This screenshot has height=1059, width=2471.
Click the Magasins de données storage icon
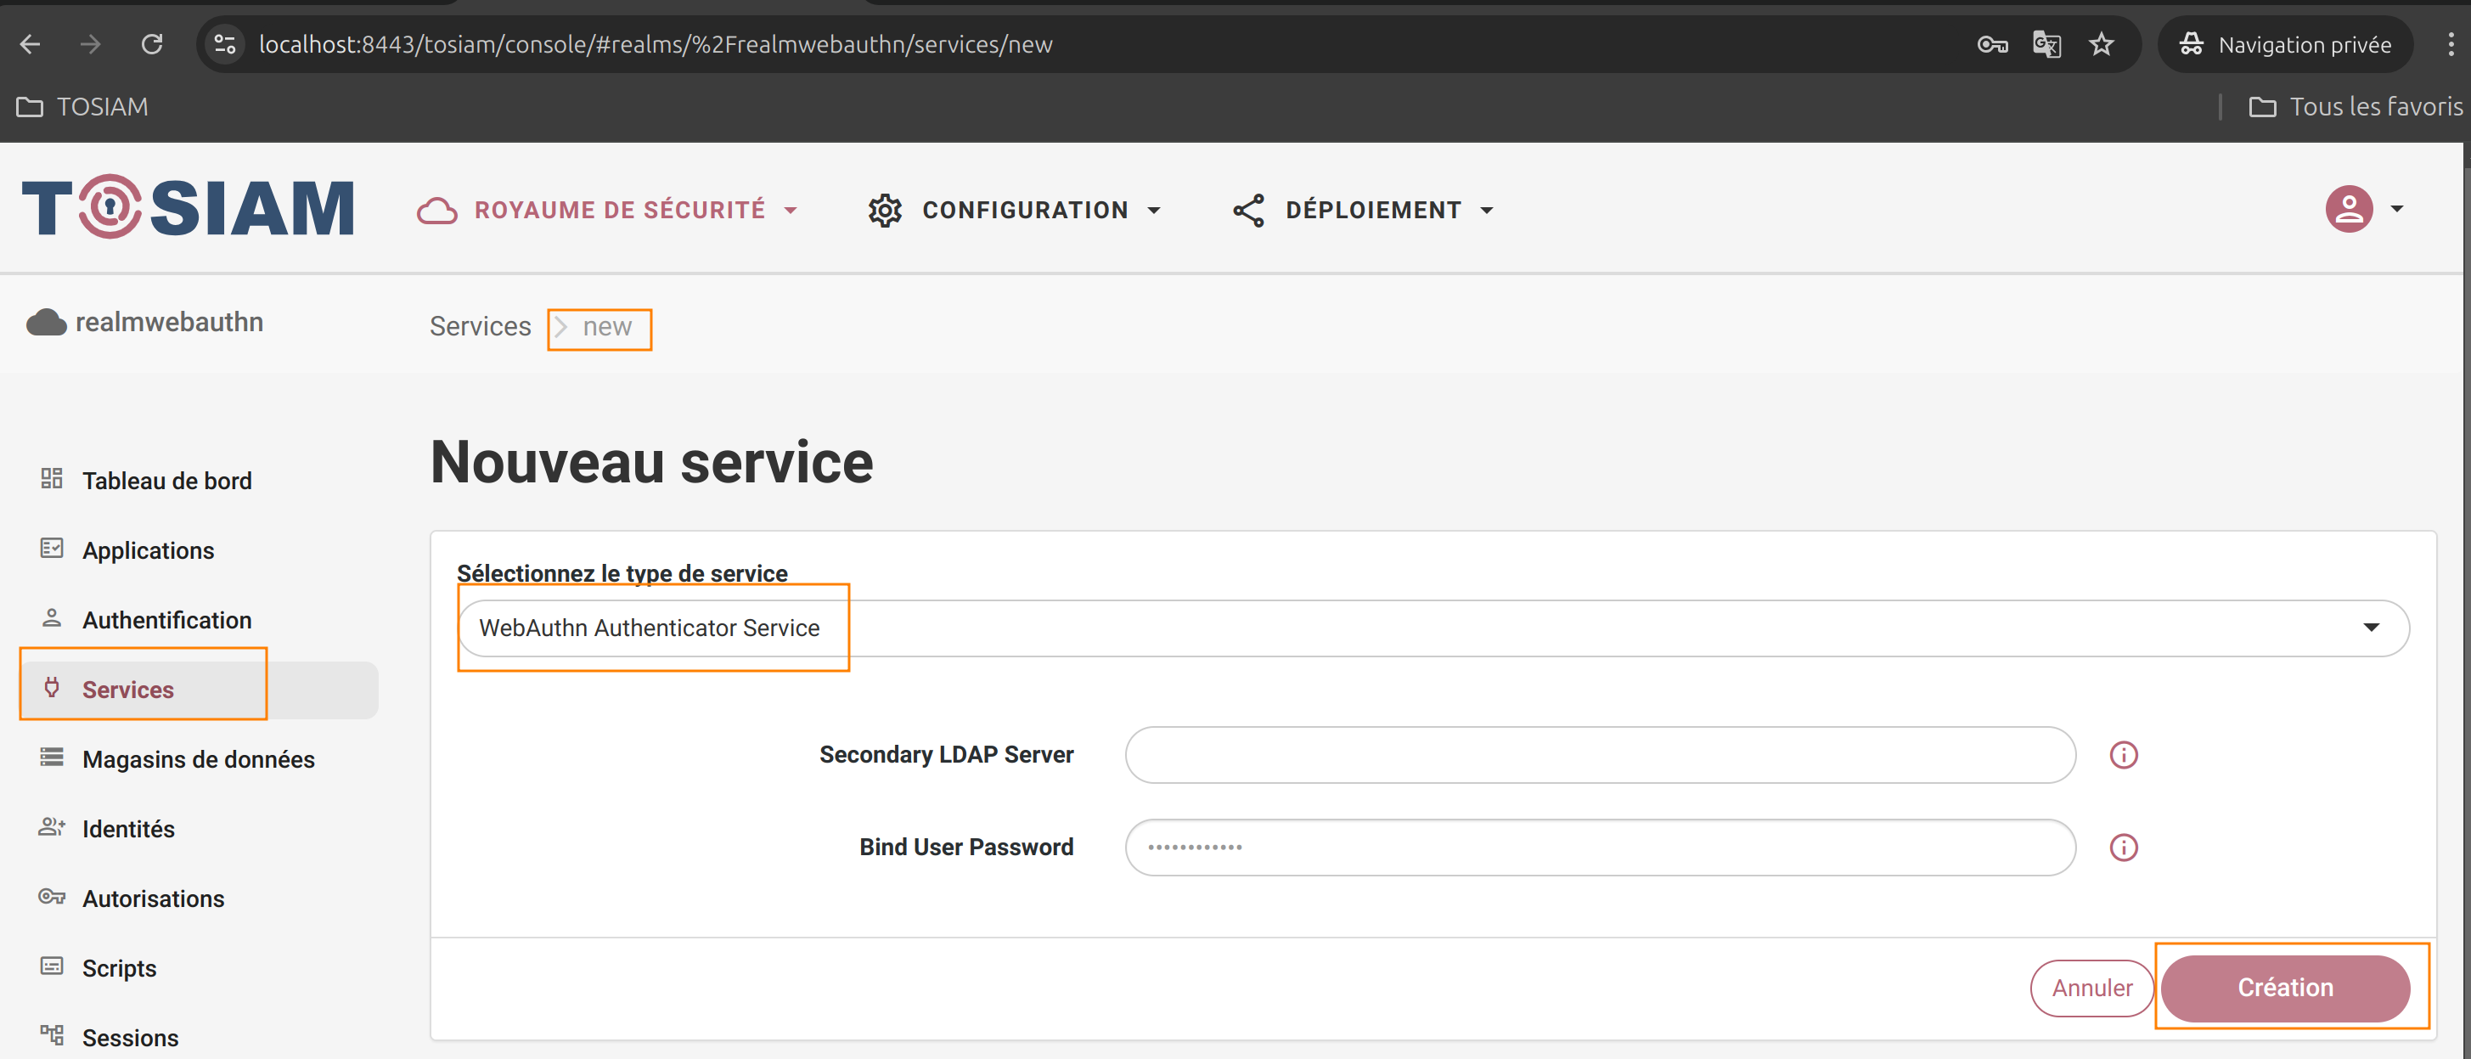pos(52,757)
